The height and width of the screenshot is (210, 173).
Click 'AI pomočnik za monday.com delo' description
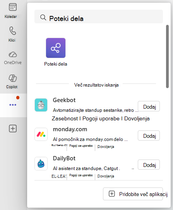click(90, 139)
